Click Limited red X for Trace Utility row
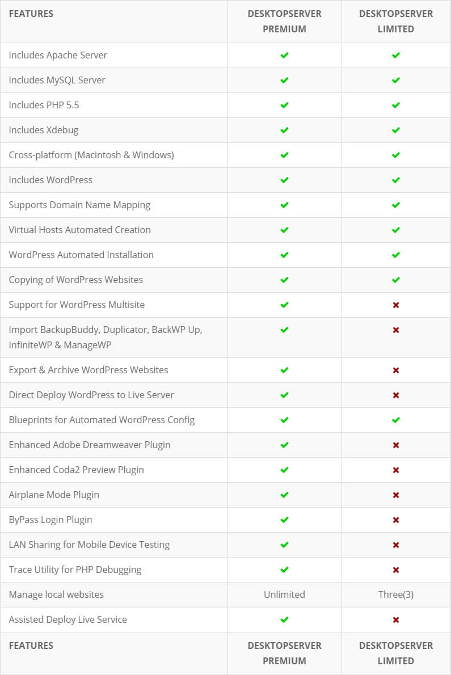Screen dimensions: 451x675 tap(396, 570)
